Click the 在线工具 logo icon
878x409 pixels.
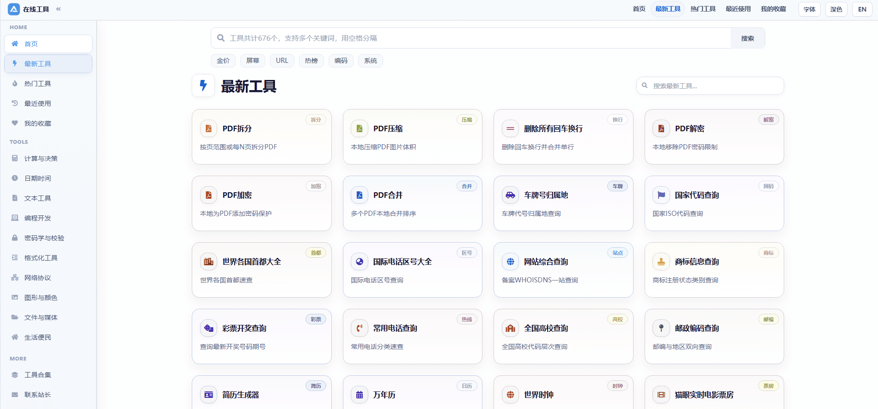14,9
